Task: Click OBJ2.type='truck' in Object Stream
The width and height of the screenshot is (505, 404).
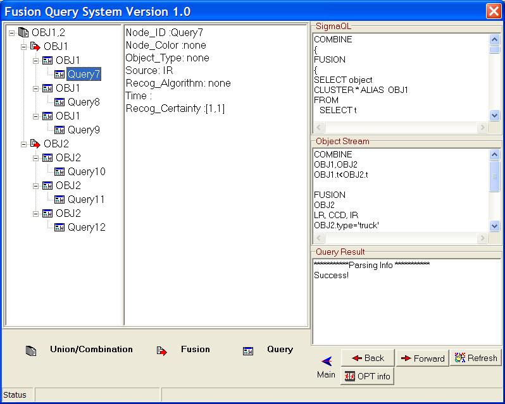Action: tap(346, 226)
